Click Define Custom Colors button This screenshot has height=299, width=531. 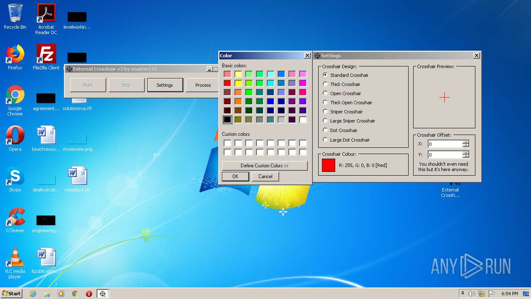pos(265,166)
